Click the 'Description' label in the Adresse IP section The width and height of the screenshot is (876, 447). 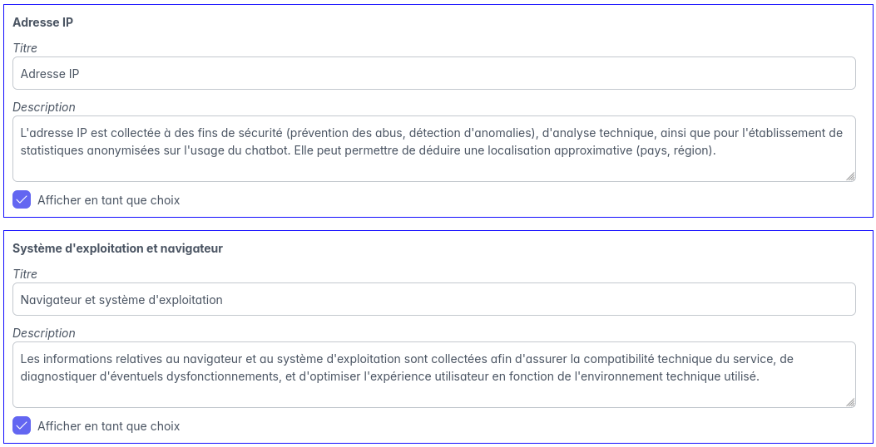tap(44, 107)
